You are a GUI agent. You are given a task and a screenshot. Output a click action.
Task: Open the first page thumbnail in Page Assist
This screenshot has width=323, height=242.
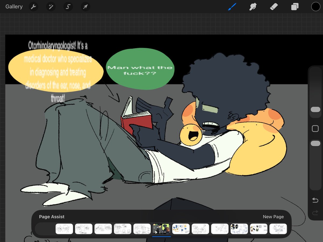[64, 229]
